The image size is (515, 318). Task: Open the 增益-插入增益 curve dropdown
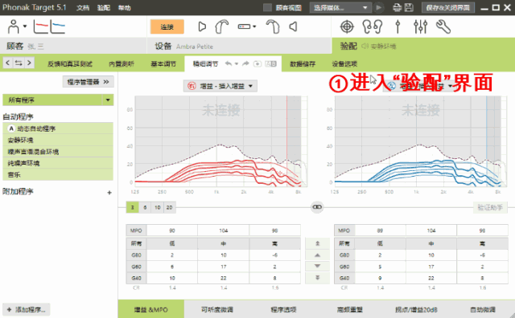pos(220,86)
